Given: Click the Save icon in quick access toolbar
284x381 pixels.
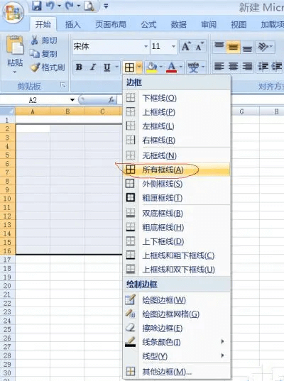Looking at the screenshot, I should [x=37, y=6].
